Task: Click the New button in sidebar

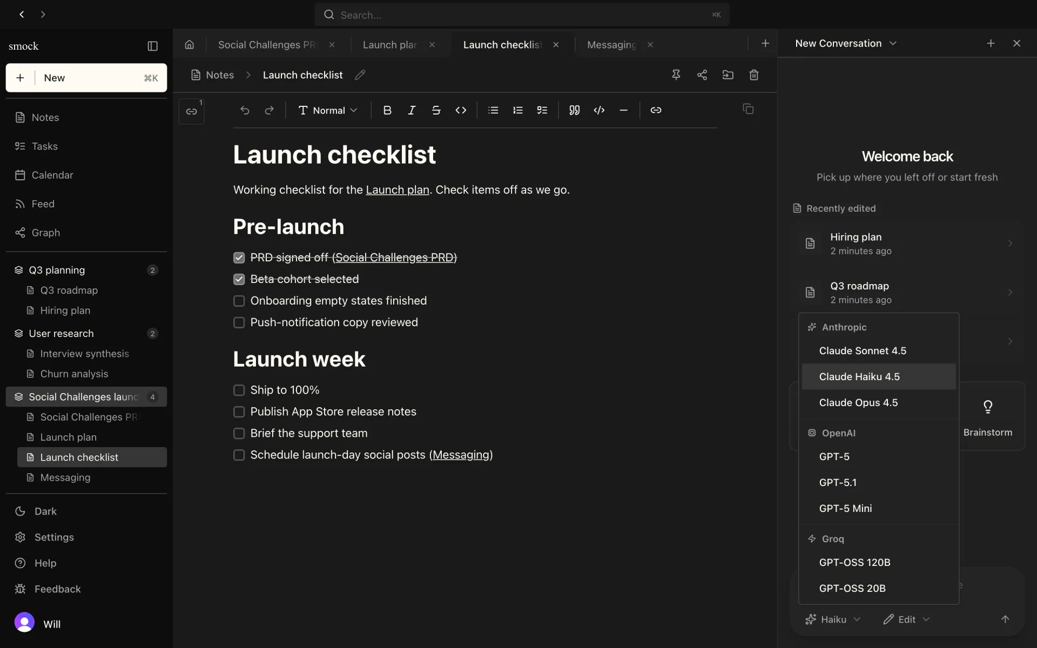Action: coord(86,78)
